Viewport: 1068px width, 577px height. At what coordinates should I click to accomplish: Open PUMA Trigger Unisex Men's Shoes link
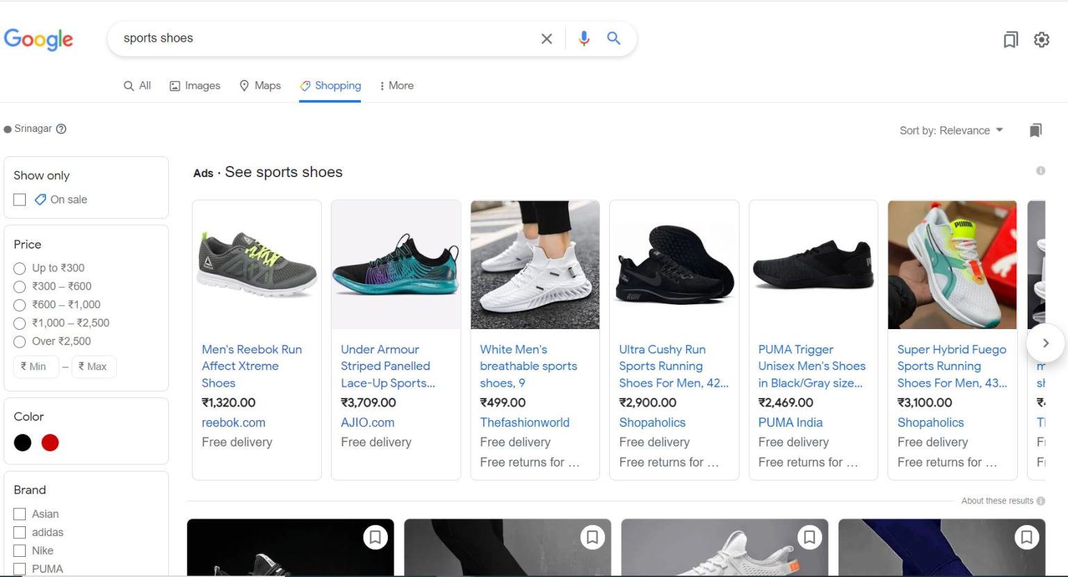tap(811, 366)
